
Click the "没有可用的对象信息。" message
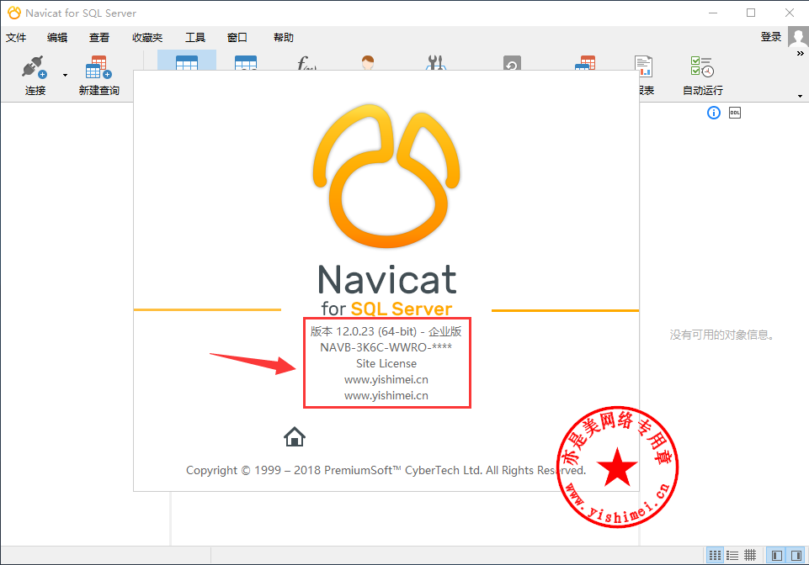721,335
